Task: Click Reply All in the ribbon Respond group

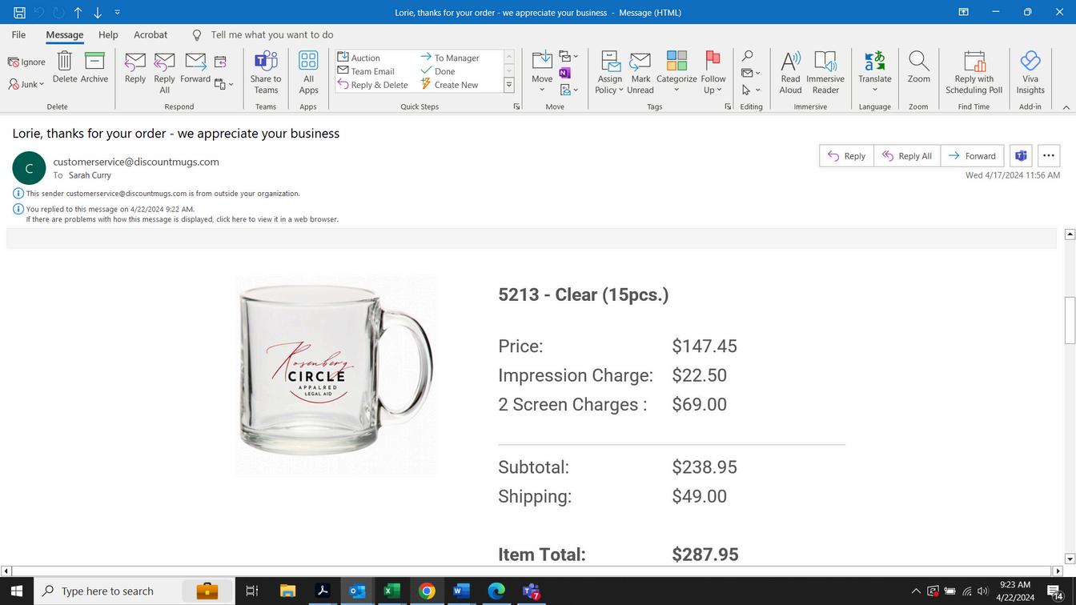Action: point(165,73)
